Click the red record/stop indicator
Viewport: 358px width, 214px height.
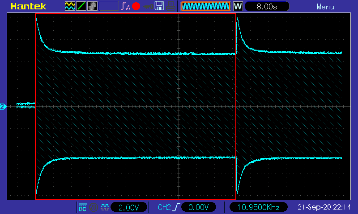point(136,6)
